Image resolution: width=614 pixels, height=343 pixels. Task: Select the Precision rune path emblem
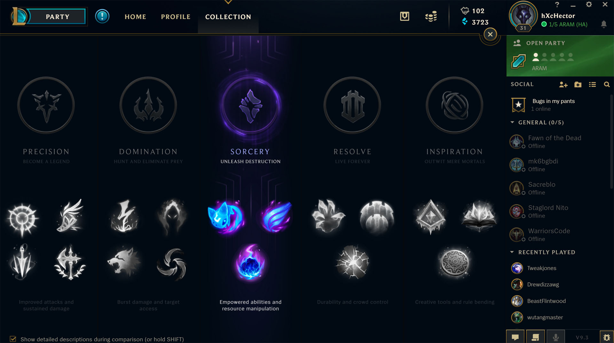(x=46, y=105)
